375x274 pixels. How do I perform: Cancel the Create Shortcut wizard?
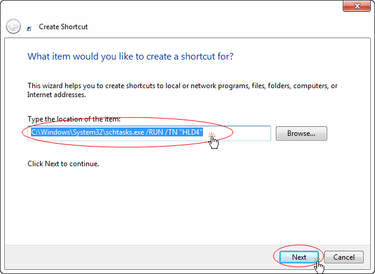(344, 257)
